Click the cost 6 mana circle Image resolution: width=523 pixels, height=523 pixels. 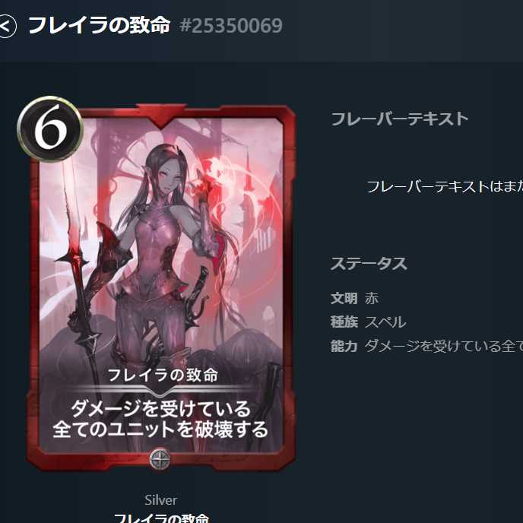pyautogui.click(x=50, y=128)
